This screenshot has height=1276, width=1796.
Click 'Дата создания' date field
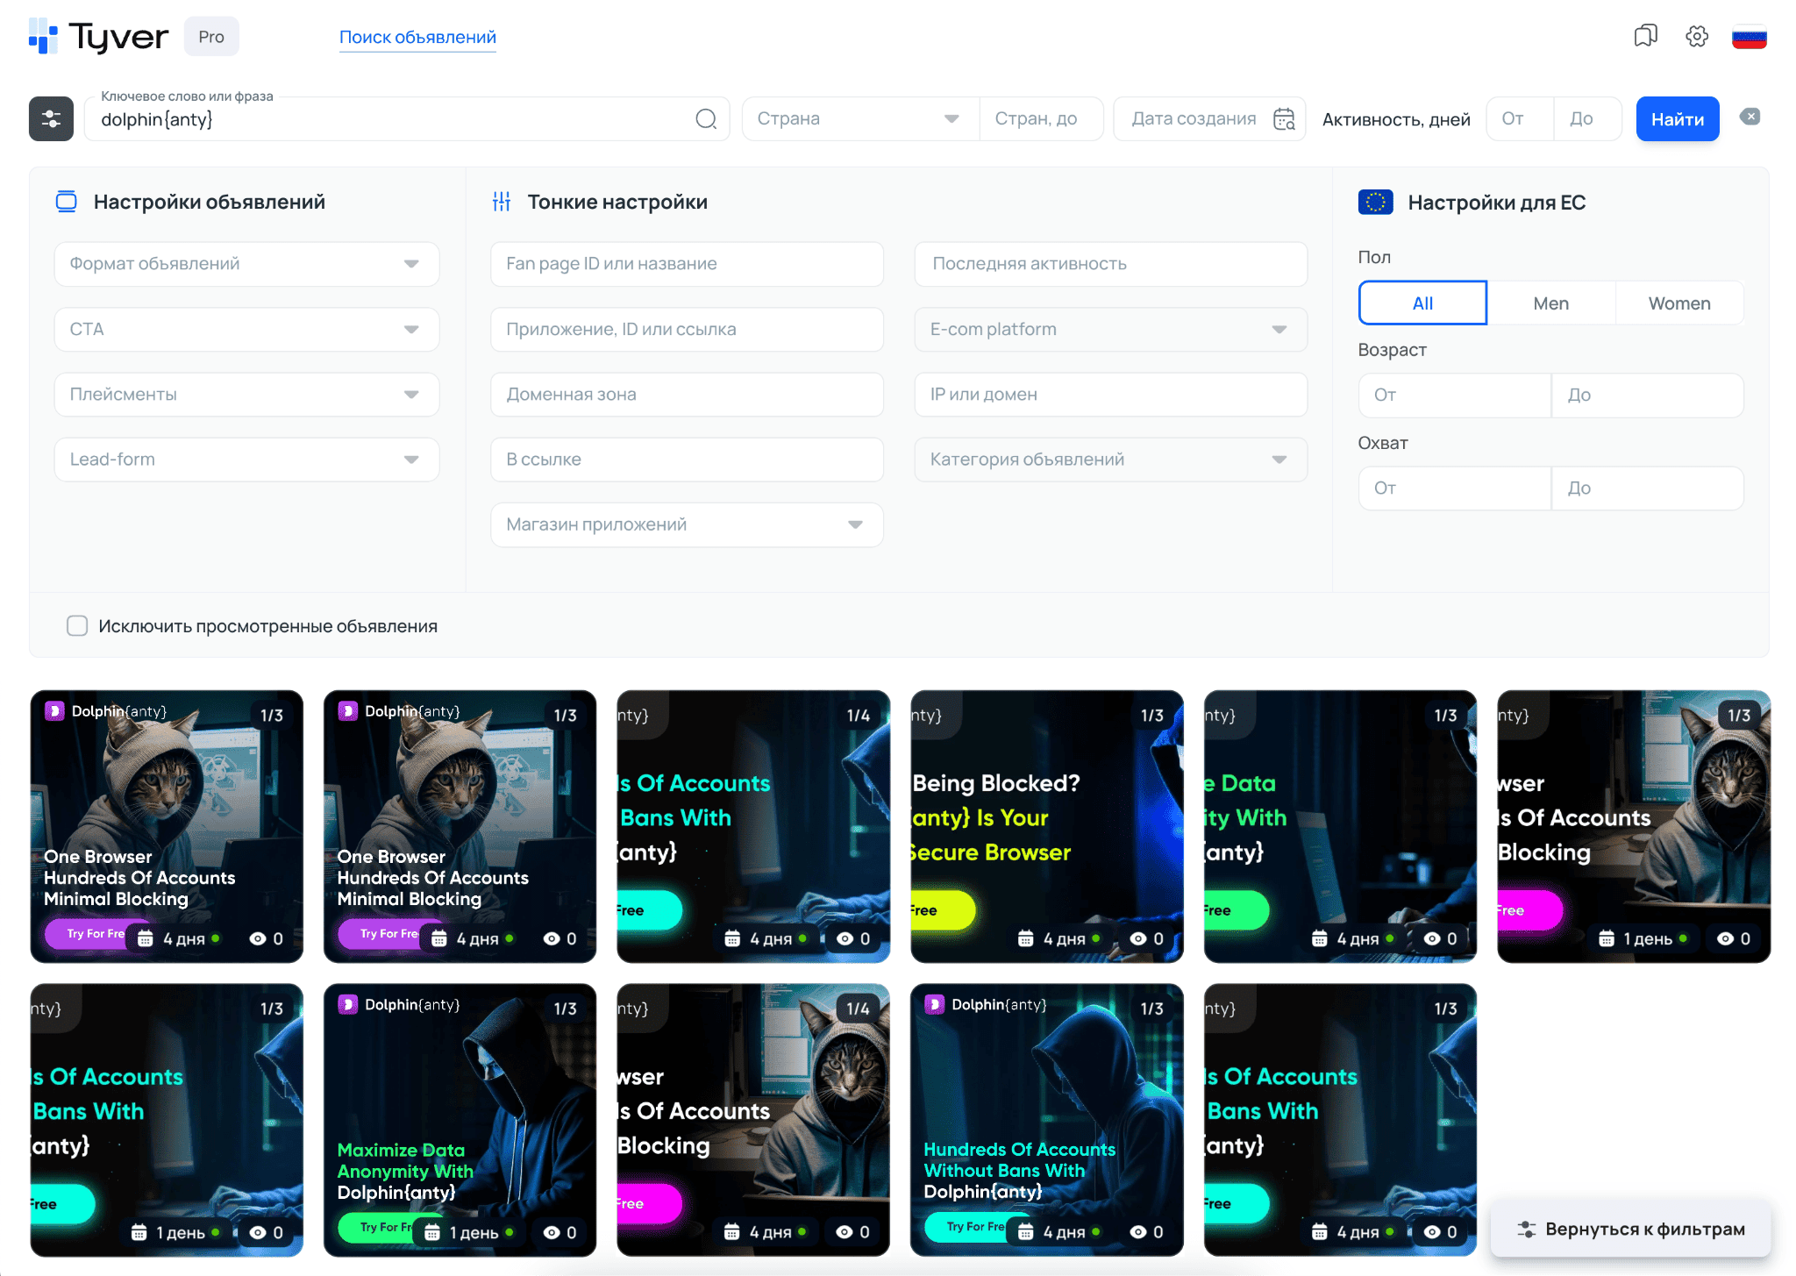(x=1209, y=118)
